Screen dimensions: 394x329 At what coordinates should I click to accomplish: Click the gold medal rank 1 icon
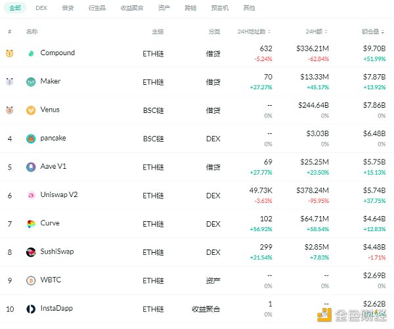click(x=10, y=53)
